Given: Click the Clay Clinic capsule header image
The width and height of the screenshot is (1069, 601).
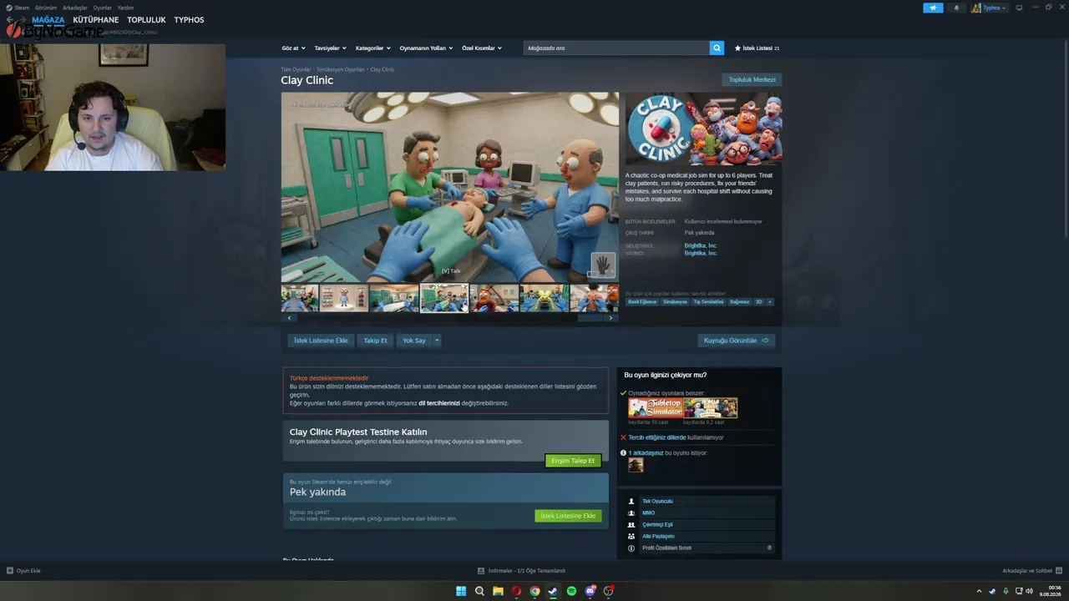Looking at the screenshot, I should pyautogui.click(x=704, y=129).
